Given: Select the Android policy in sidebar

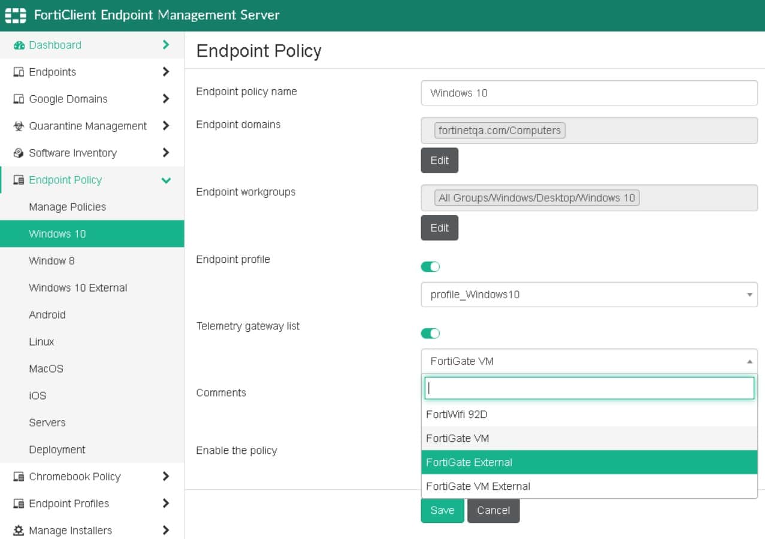Looking at the screenshot, I should 46,314.
